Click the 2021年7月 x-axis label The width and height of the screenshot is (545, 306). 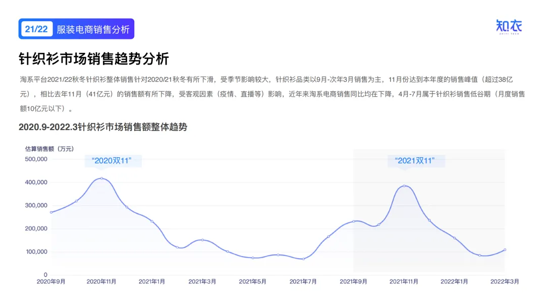[303, 282]
